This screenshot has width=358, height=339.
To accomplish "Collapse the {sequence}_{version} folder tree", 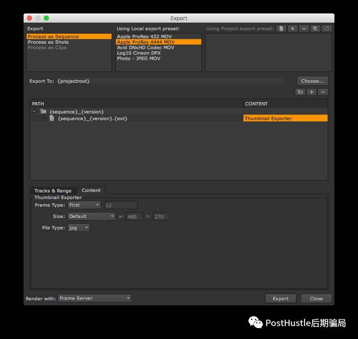I will pos(35,111).
